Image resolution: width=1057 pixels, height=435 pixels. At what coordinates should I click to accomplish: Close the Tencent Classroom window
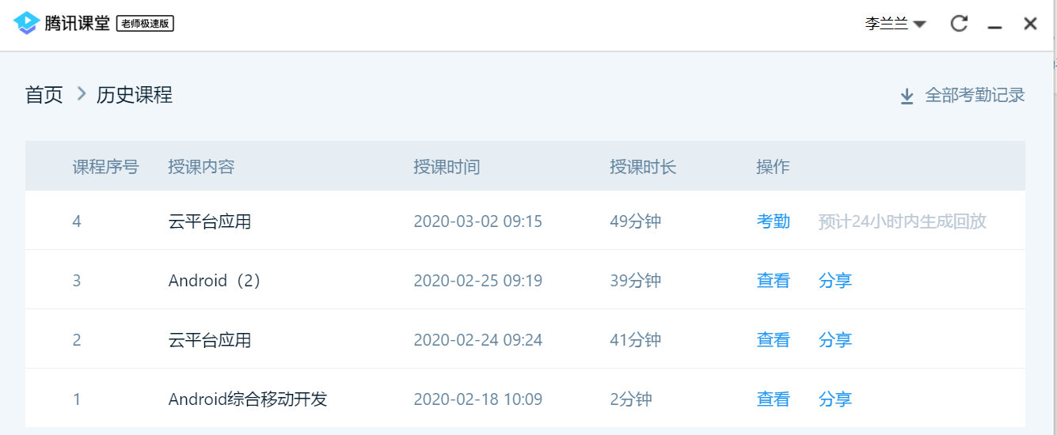[x=1030, y=24]
